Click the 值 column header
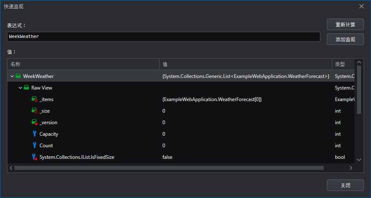This screenshot has width=371, height=198. tap(246, 64)
